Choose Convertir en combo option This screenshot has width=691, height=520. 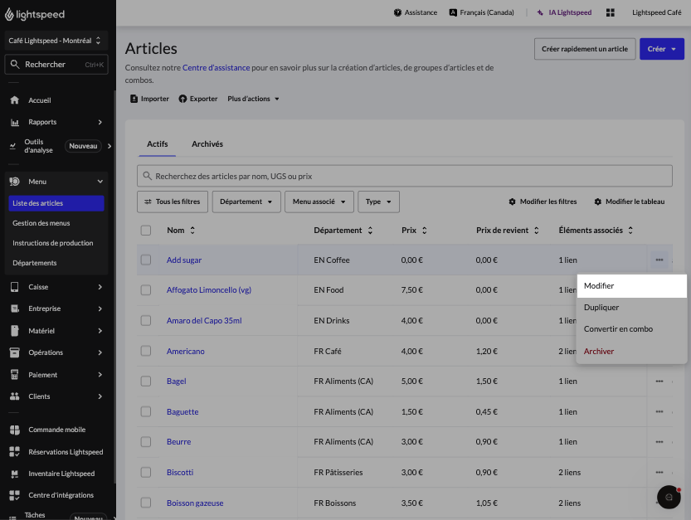click(x=631, y=329)
